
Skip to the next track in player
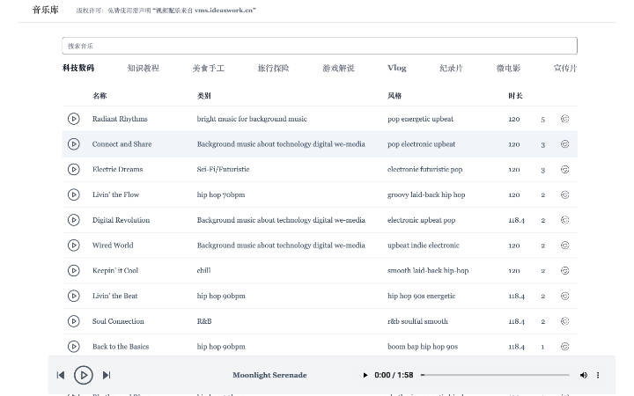107,375
